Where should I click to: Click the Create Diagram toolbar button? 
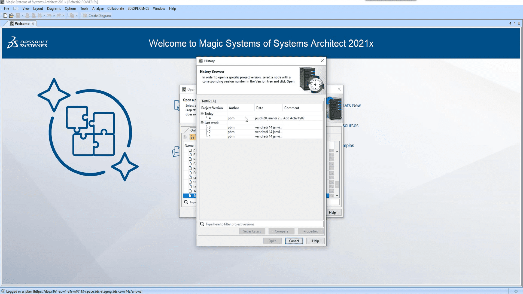pos(97,16)
